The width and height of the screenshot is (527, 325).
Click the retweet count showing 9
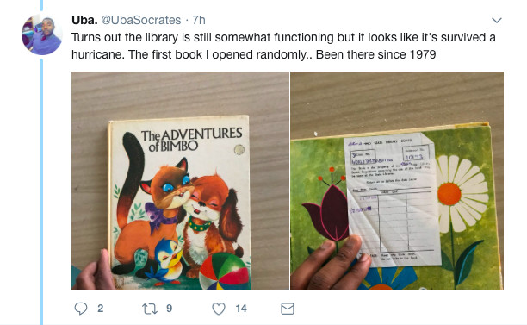point(169,309)
